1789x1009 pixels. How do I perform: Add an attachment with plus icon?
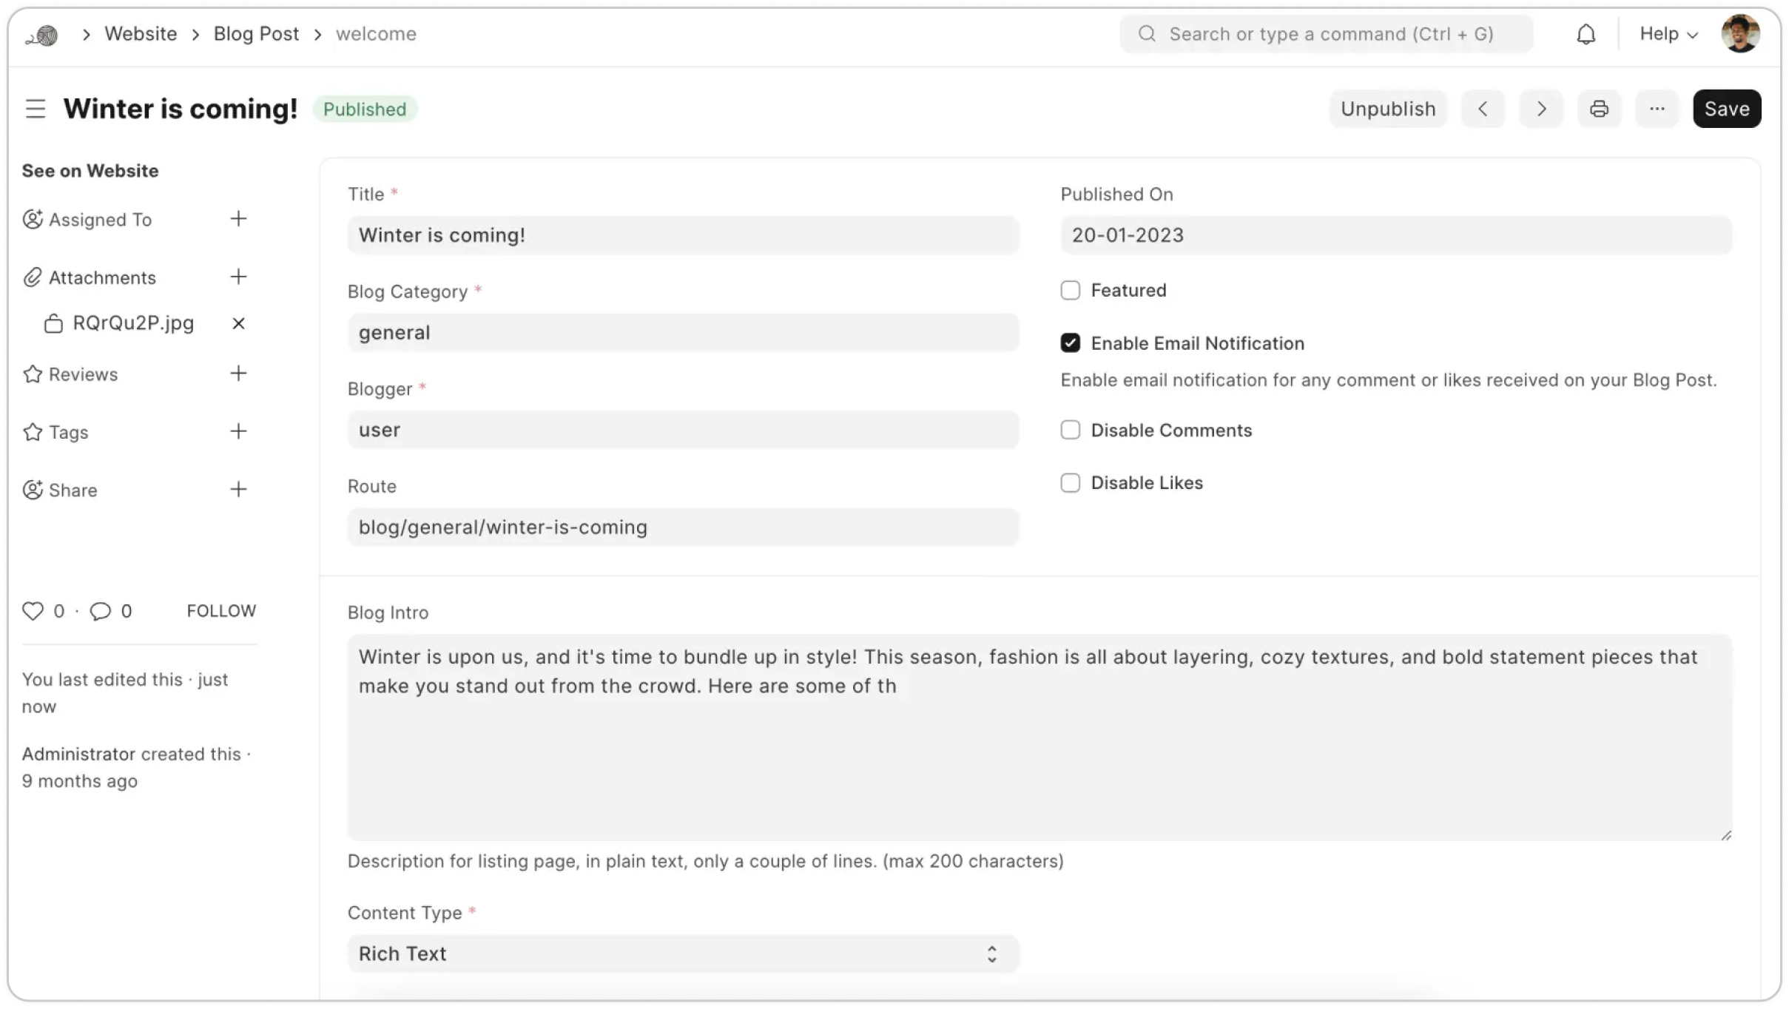pyautogui.click(x=238, y=277)
